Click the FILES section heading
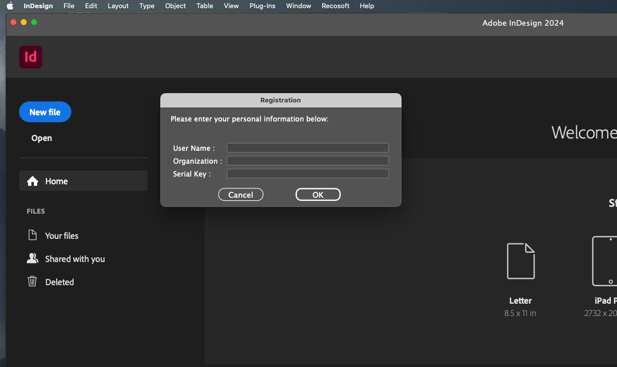 coord(36,212)
